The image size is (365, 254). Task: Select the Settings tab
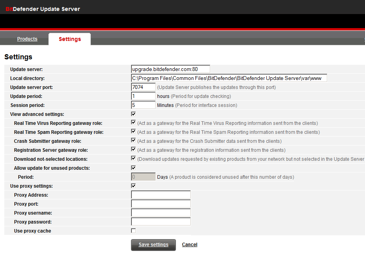(x=69, y=39)
